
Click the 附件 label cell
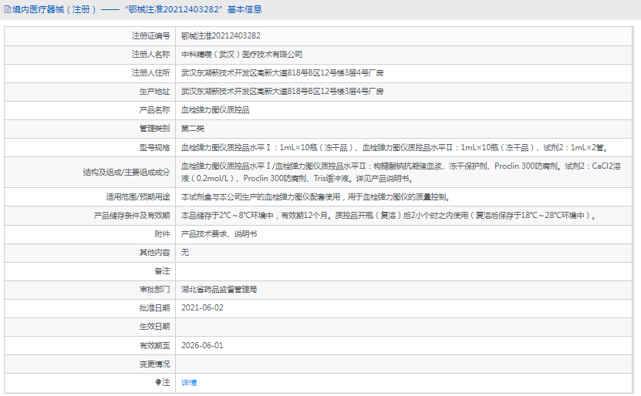pos(90,234)
